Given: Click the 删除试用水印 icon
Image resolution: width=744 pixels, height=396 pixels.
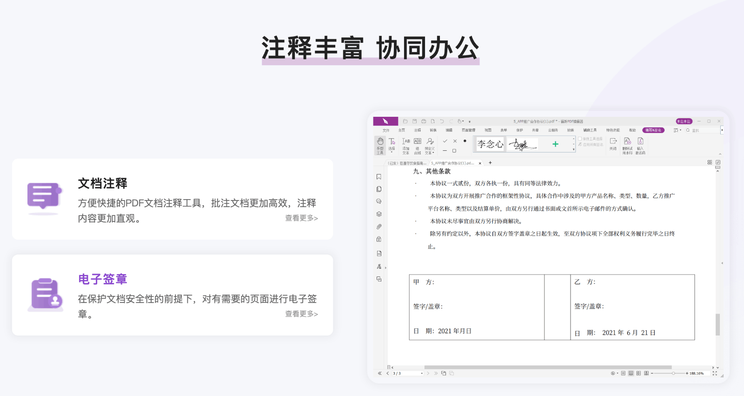Looking at the screenshot, I should (x=627, y=146).
